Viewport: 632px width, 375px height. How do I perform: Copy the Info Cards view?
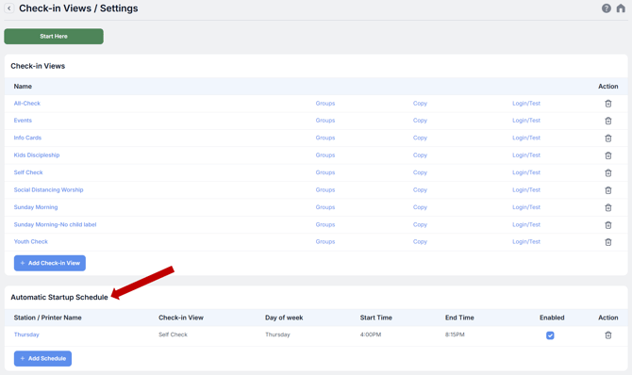click(420, 138)
